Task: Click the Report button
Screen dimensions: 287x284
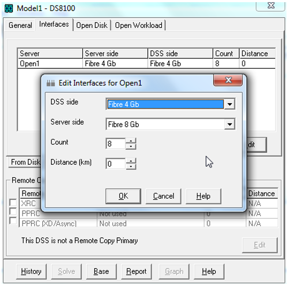Action: point(137,272)
